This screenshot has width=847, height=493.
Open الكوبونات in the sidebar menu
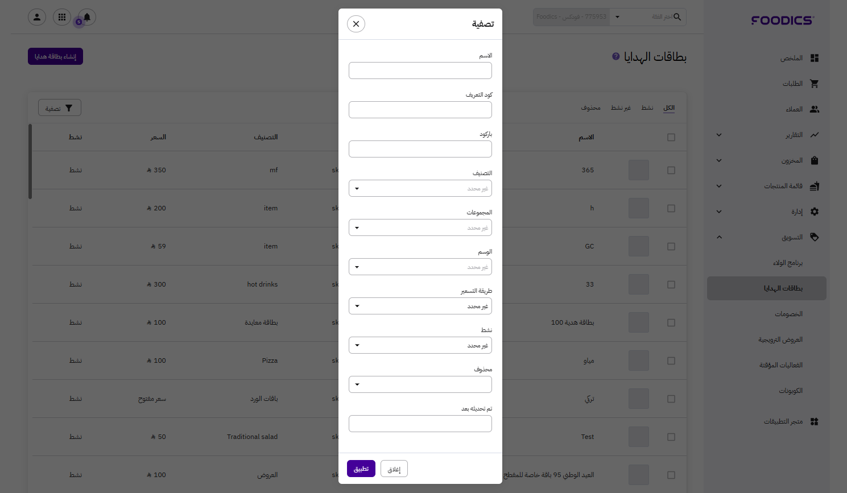(x=791, y=391)
